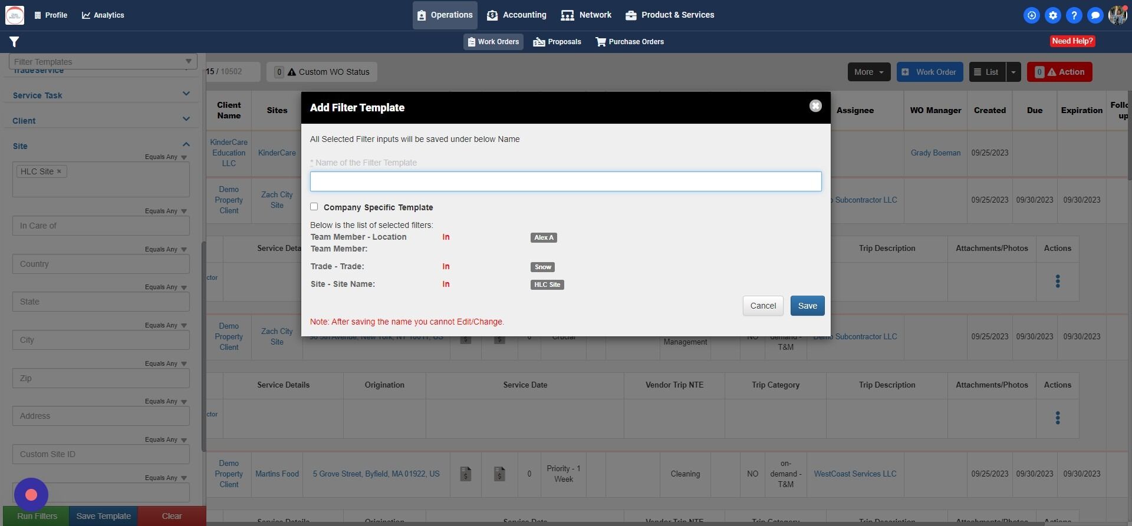Open the Grady Boeman link

[x=936, y=153]
